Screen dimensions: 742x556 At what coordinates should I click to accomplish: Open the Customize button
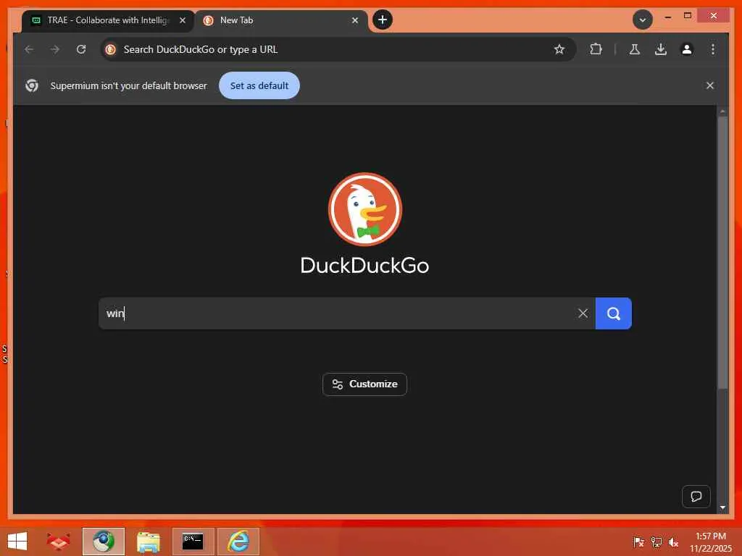(x=365, y=384)
